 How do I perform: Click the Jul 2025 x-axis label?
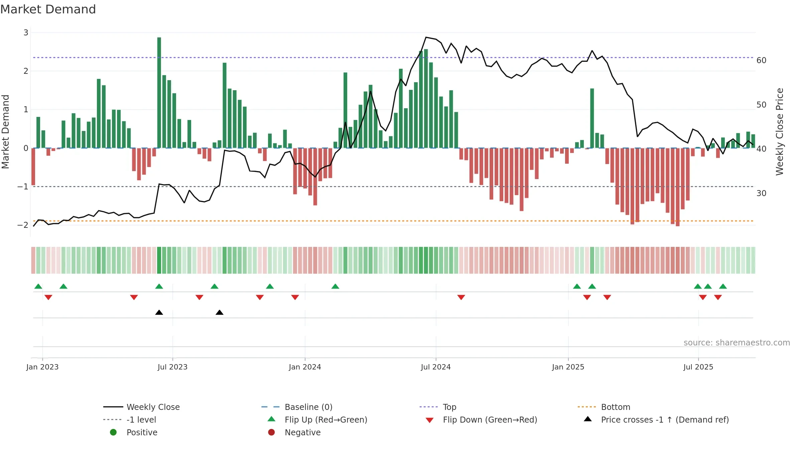click(x=698, y=367)
